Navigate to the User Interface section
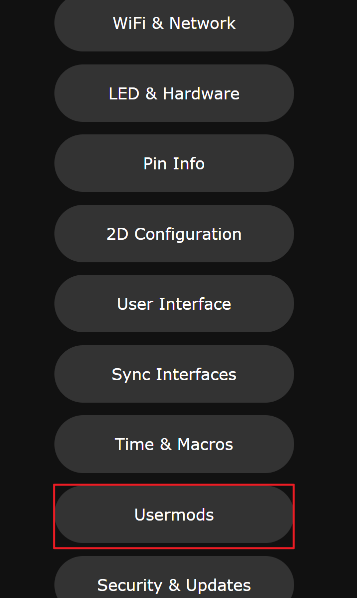The image size is (357, 598). tap(174, 304)
